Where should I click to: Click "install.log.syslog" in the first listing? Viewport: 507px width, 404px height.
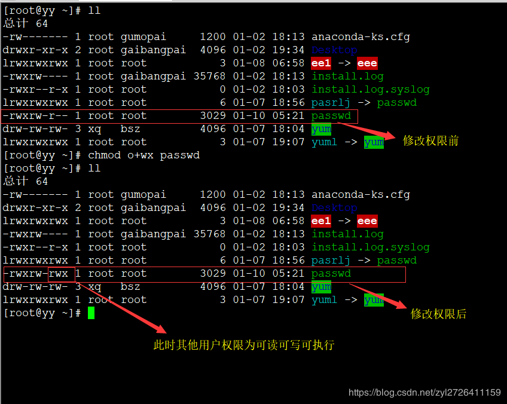371,90
